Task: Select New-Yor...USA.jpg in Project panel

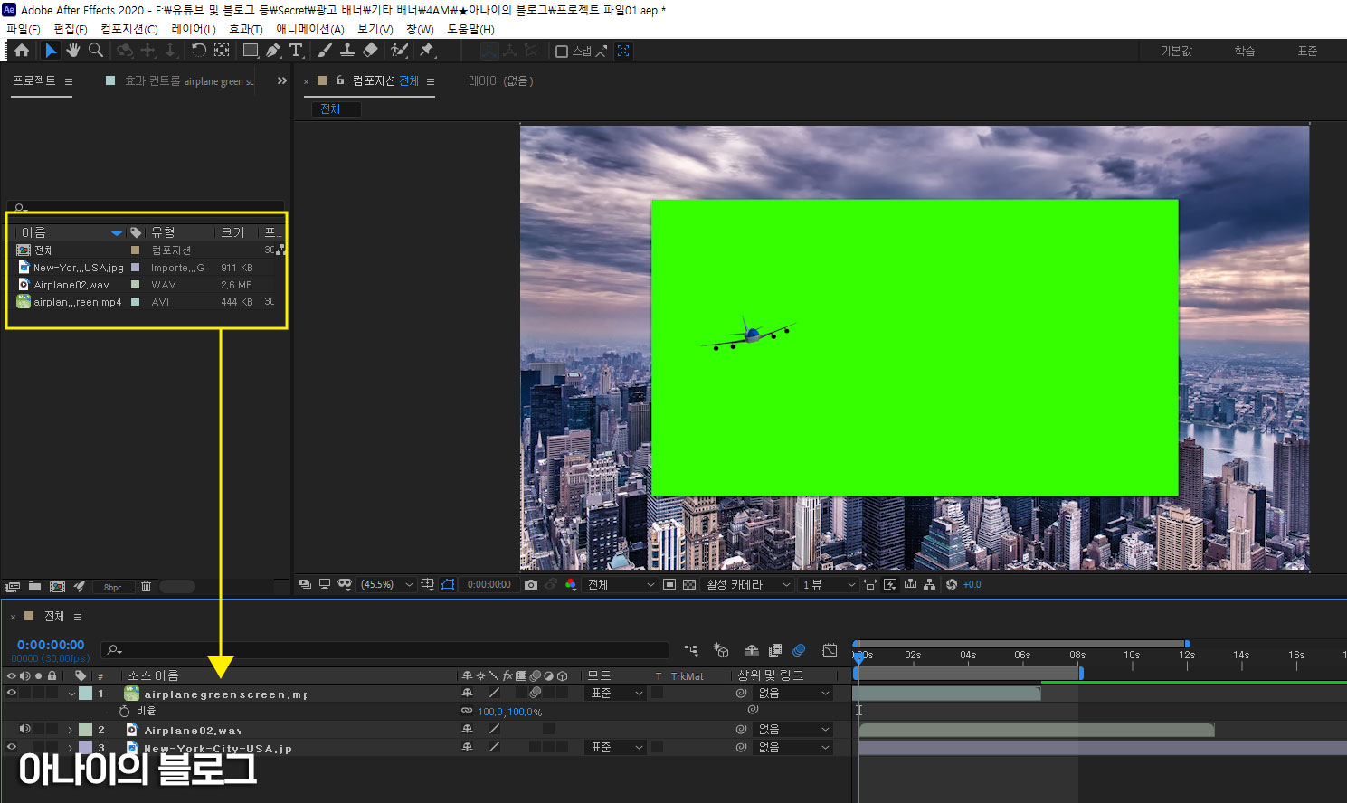Action: pyautogui.click(x=78, y=268)
